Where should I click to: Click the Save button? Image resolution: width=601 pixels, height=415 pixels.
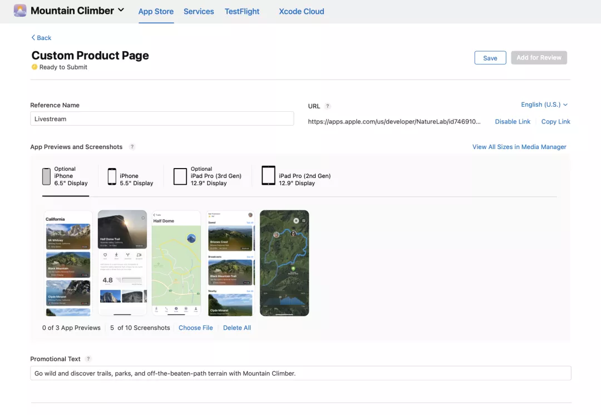click(490, 58)
